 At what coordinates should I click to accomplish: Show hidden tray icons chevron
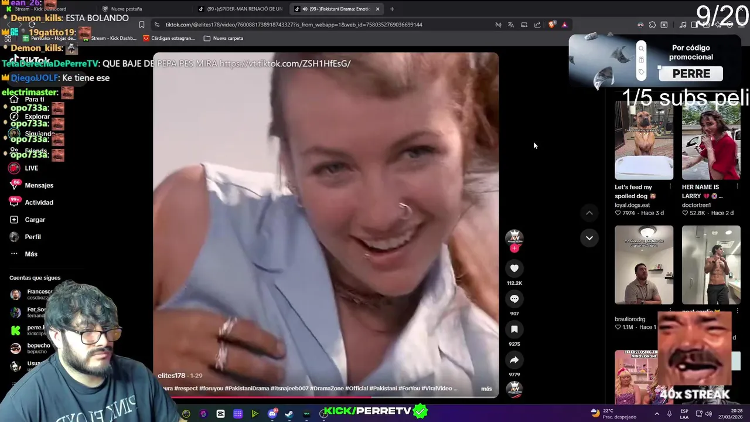pos(656,414)
